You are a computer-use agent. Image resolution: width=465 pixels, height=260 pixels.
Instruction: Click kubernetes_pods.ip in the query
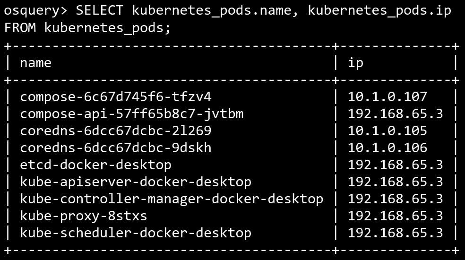coord(379,11)
